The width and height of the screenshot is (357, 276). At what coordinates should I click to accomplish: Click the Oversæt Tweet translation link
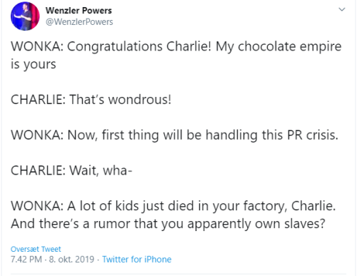pyautogui.click(x=36, y=249)
